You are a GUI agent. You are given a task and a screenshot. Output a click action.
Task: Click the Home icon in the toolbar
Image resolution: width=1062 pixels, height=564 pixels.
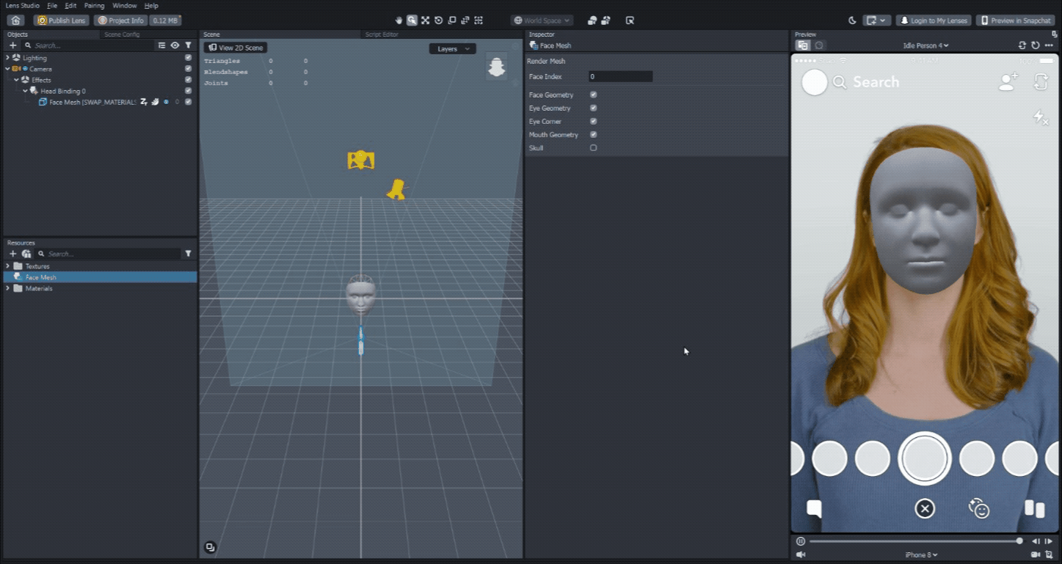pos(15,21)
